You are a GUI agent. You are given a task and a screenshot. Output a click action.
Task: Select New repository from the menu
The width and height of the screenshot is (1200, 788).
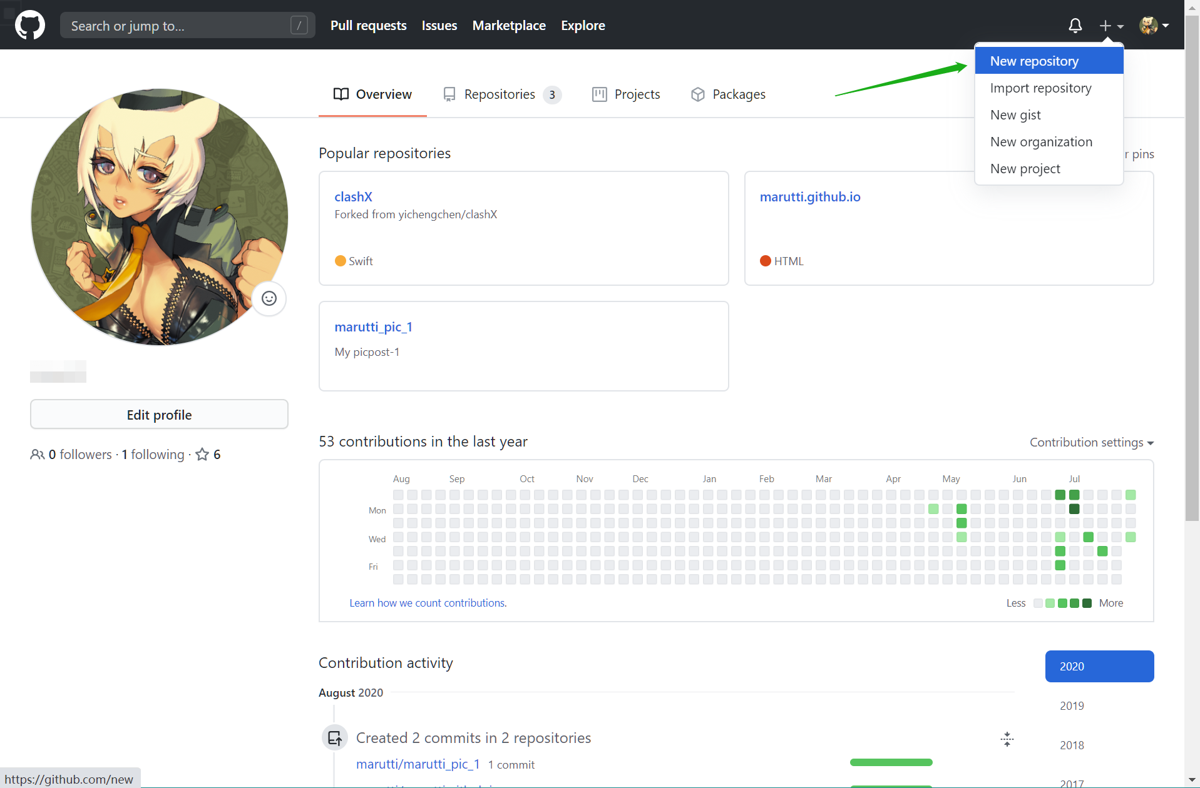1049,61
